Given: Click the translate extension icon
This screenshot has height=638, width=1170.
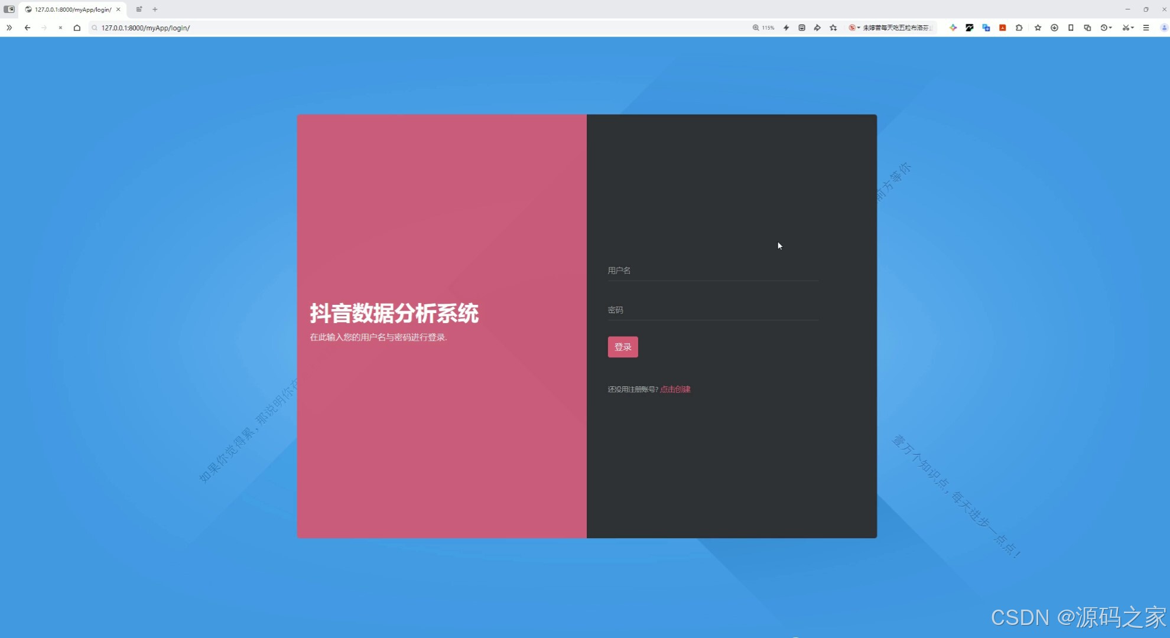Looking at the screenshot, I should click(x=986, y=28).
